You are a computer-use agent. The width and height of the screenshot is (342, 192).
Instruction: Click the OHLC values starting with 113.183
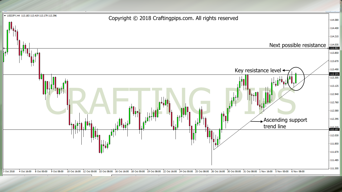point(39,16)
